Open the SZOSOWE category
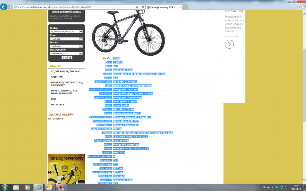306x191 pixels. click(x=57, y=77)
